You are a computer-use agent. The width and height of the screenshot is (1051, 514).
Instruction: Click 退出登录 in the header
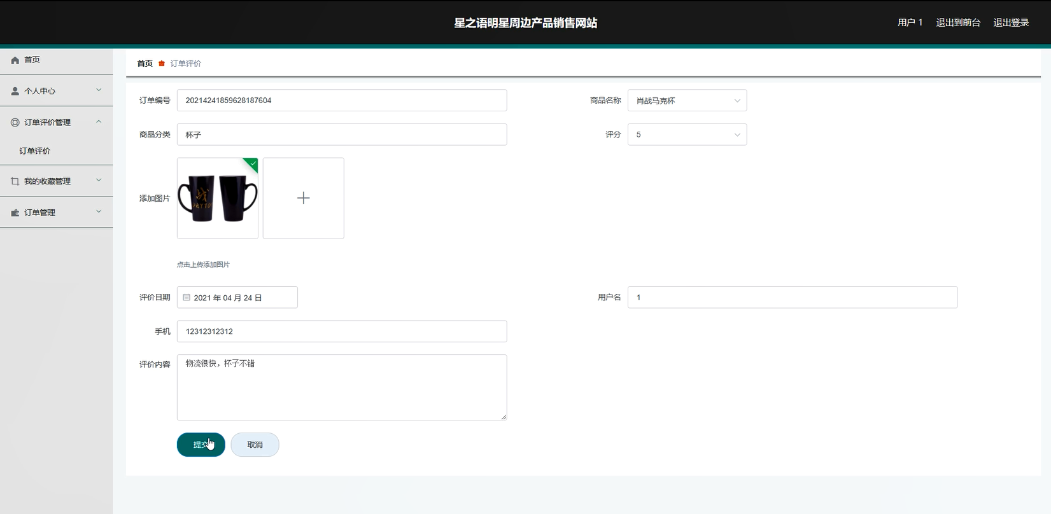tap(1011, 22)
